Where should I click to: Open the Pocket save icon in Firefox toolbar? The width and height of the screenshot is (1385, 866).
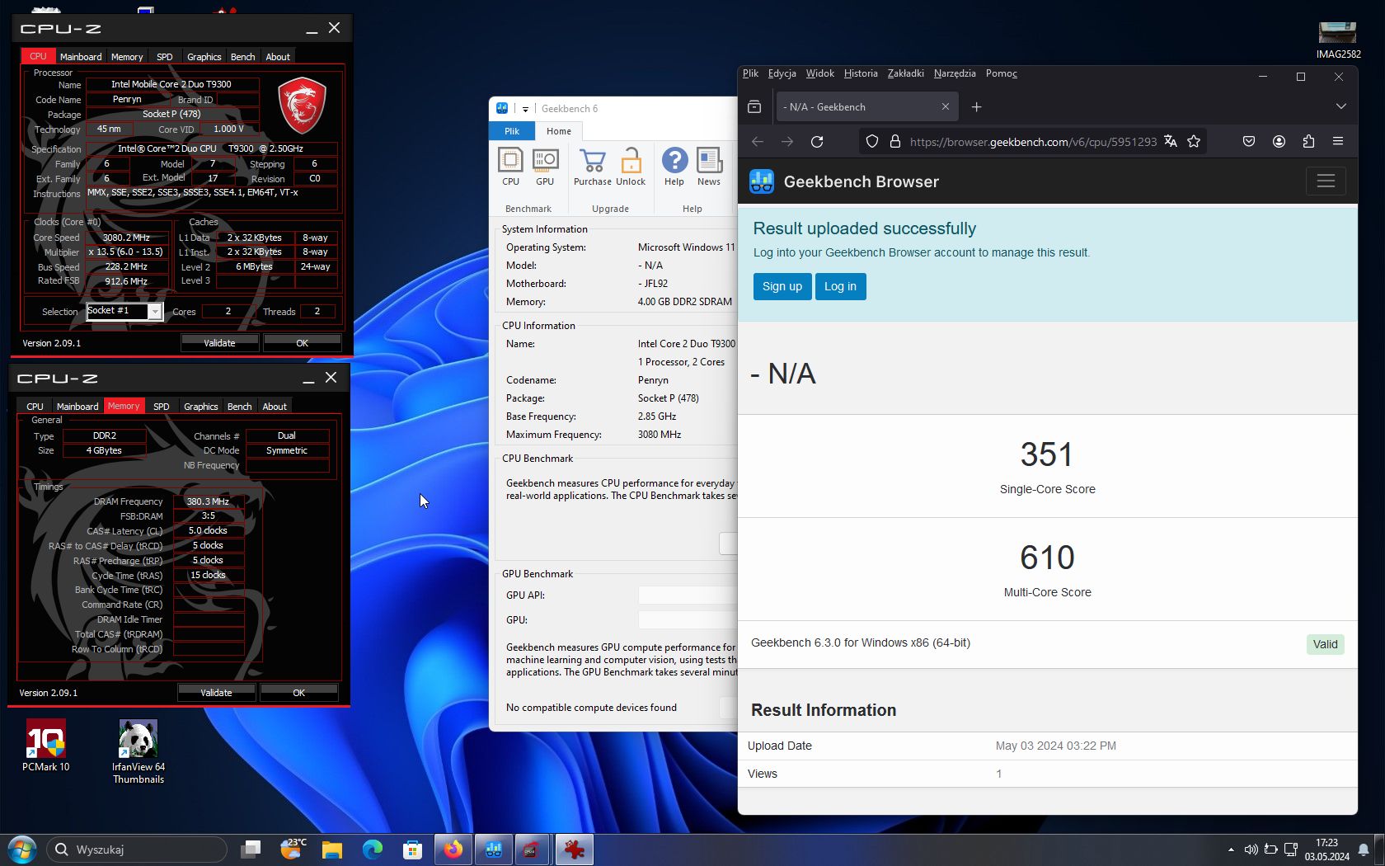1249,142
